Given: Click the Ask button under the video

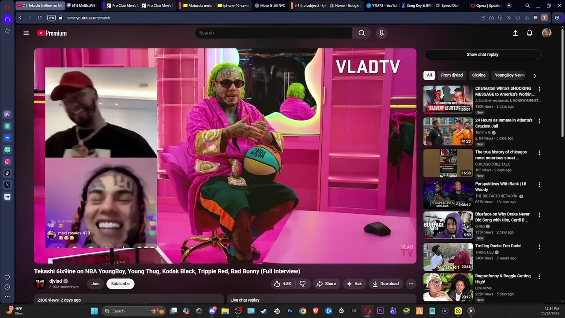Looking at the screenshot, I should [x=354, y=284].
